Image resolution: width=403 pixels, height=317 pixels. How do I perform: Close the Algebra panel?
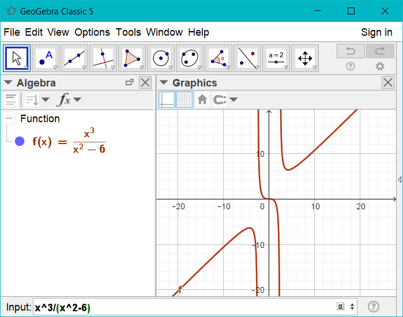pos(145,83)
